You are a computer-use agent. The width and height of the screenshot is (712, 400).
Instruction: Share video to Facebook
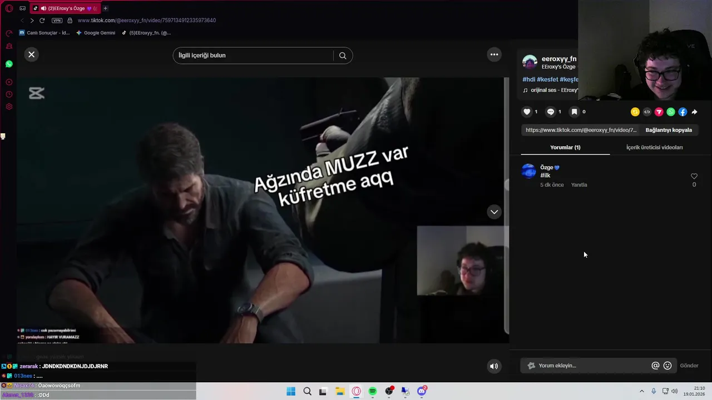click(x=683, y=112)
